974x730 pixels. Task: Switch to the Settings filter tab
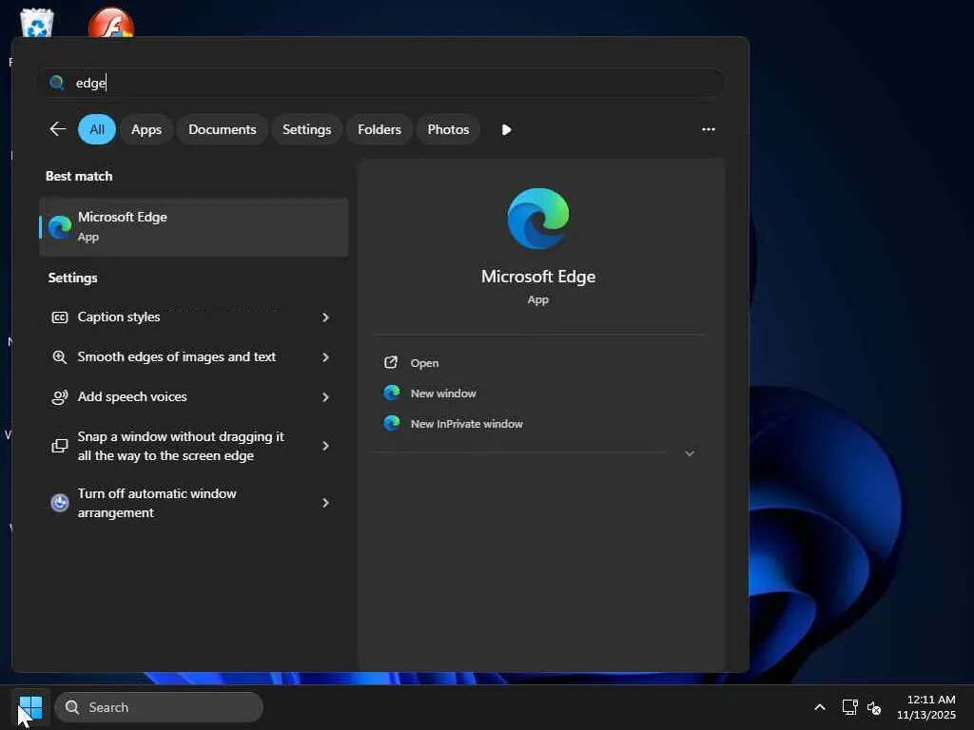click(307, 129)
